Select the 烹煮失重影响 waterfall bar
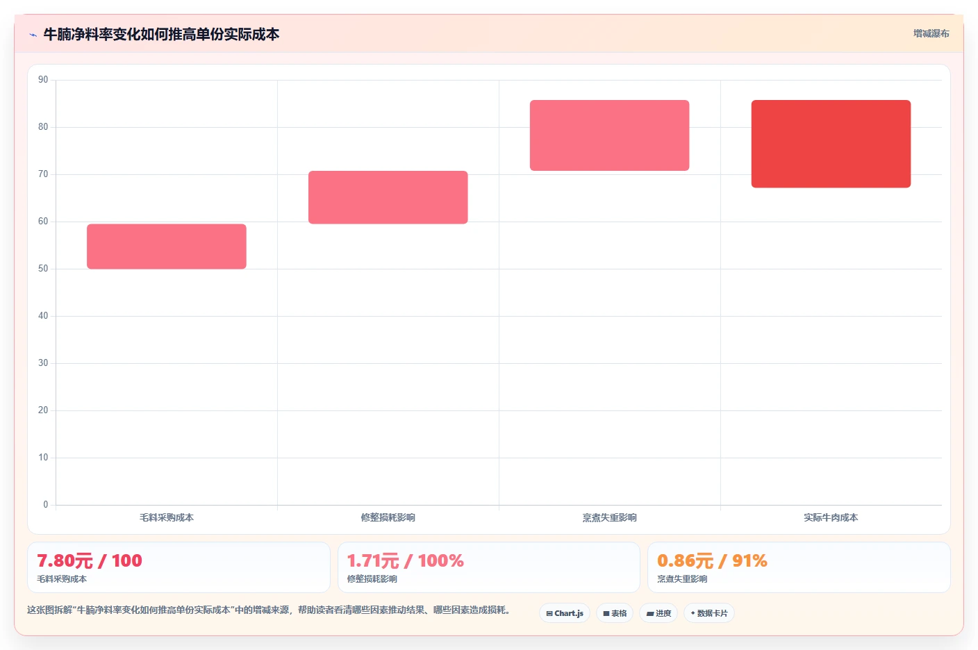978x650 pixels. pyautogui.click(x=610, y=135)
